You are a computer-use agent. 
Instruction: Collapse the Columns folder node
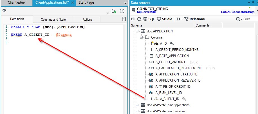tap(141, 37)
